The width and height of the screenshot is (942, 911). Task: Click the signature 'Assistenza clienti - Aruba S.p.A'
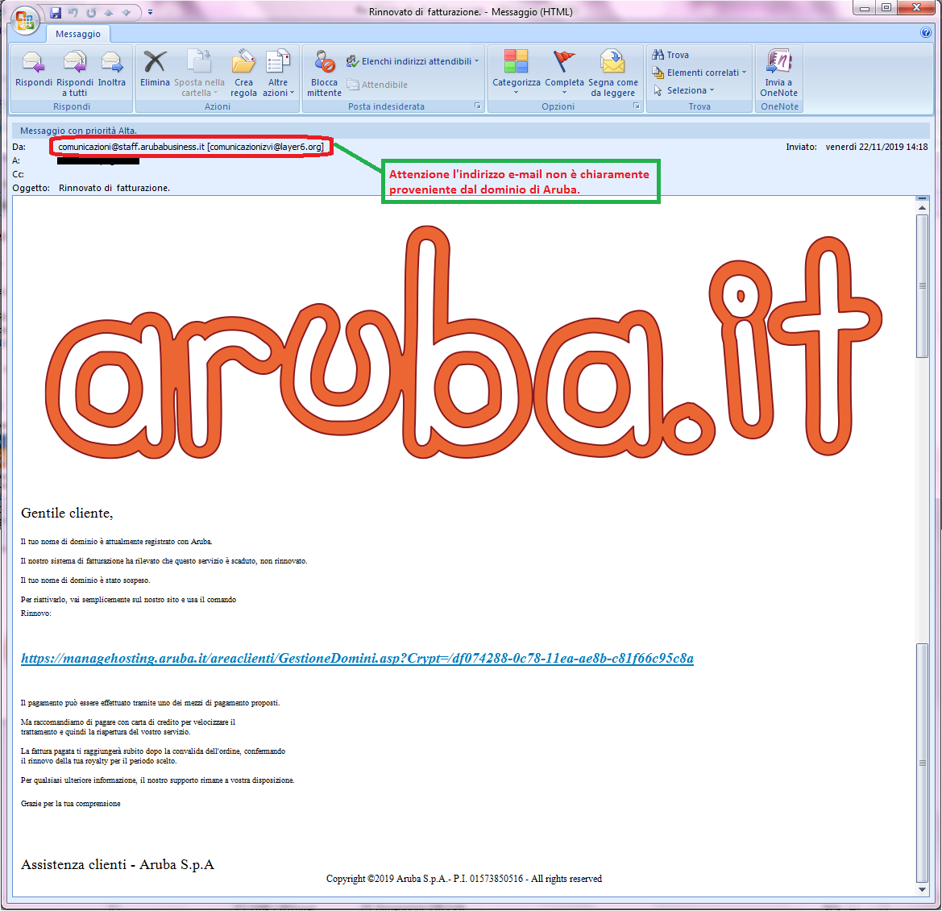click(x=117, y=865)
